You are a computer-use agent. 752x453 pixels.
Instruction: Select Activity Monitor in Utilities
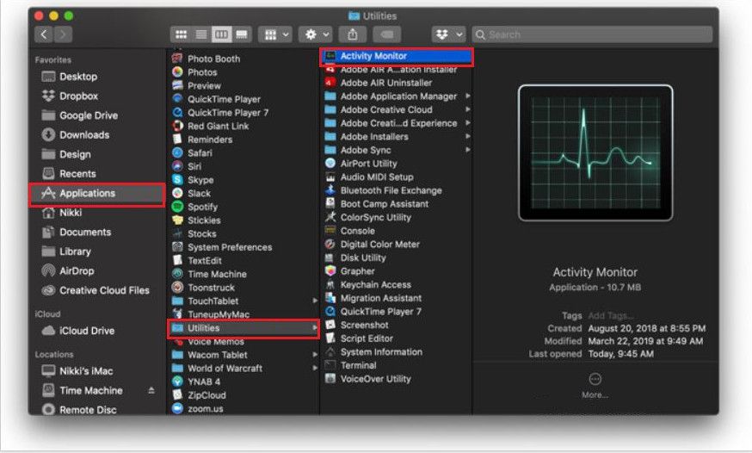pyautogui.click(x=396, y=57)
